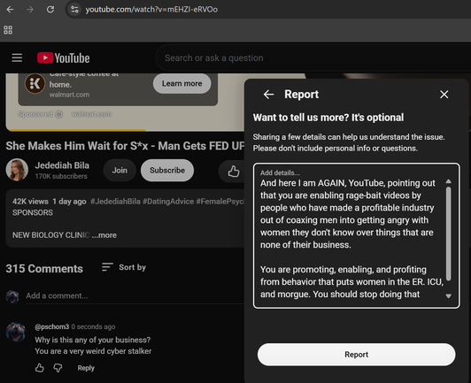Click the video progress bar
The width and height of the screenshot is (471, 383).
[x=126, y=130]
